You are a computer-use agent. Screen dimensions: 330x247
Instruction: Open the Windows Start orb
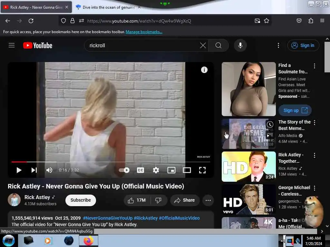coord(8,241)
